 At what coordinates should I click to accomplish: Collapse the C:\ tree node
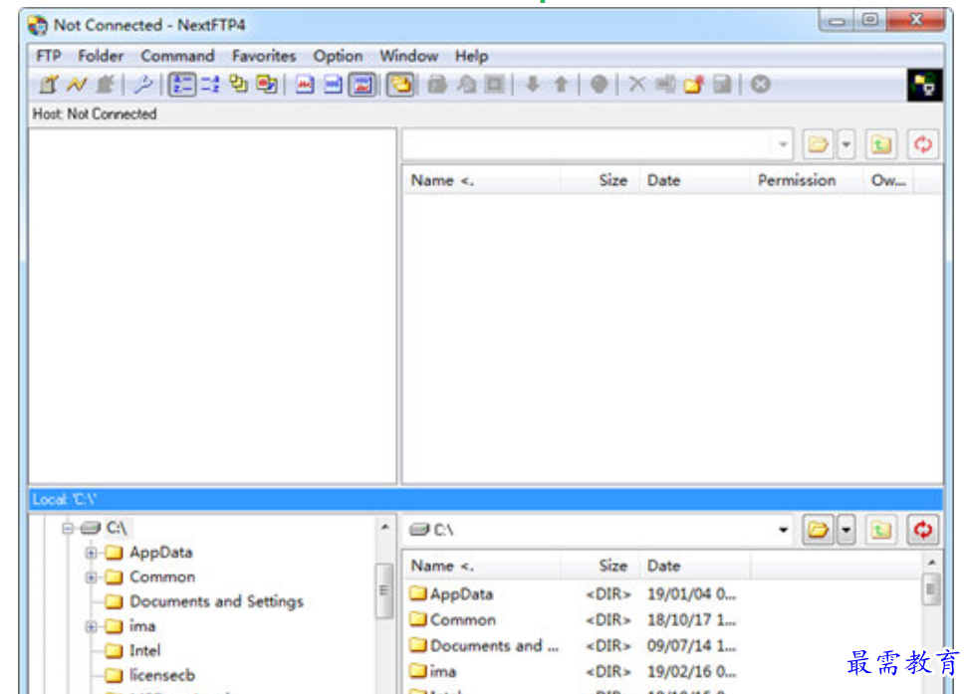point(68,528)
